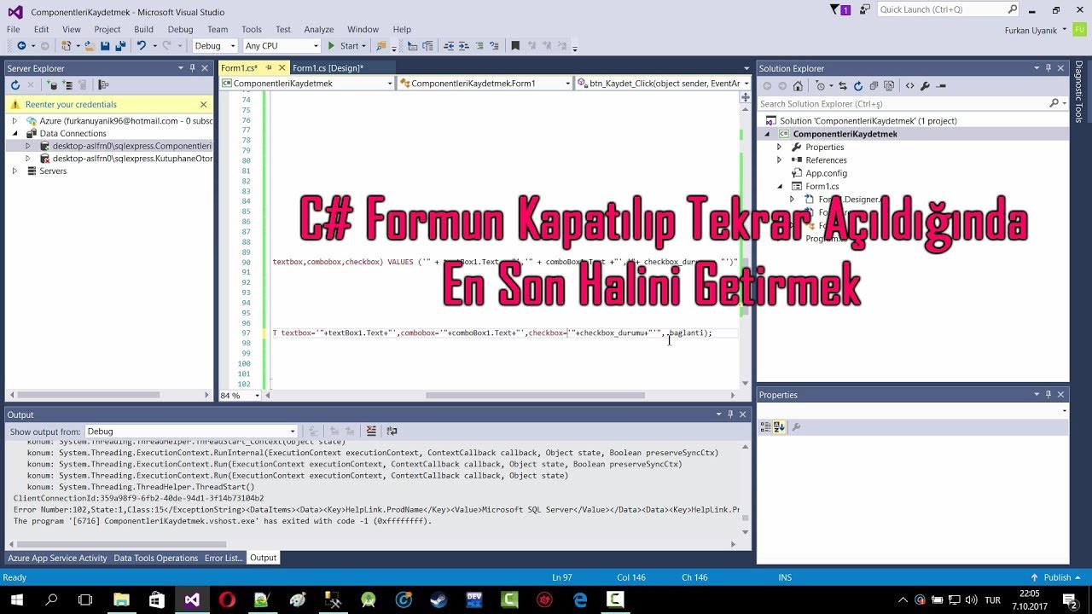Click Connect to Database icon in Server Explorer
Screen dimensions: 1092x614
53,85
